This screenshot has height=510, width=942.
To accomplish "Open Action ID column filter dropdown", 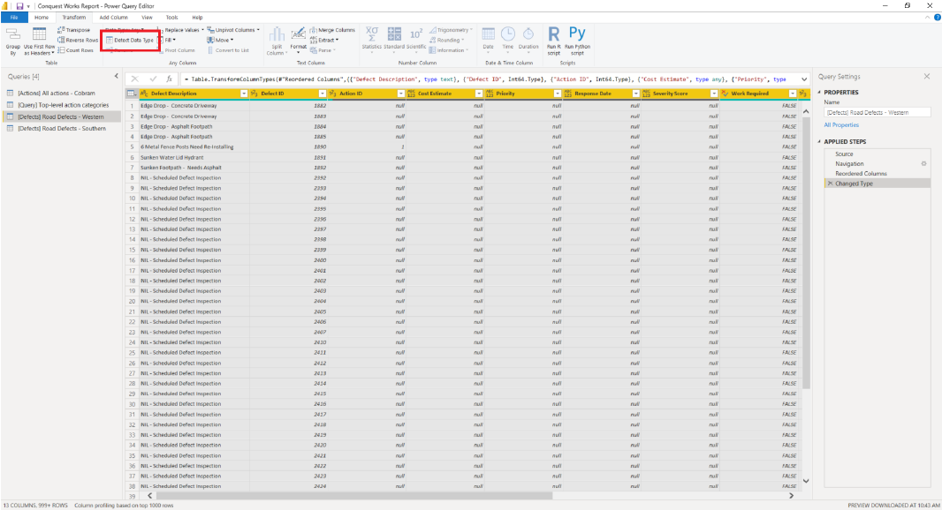I will pos(400,94).
